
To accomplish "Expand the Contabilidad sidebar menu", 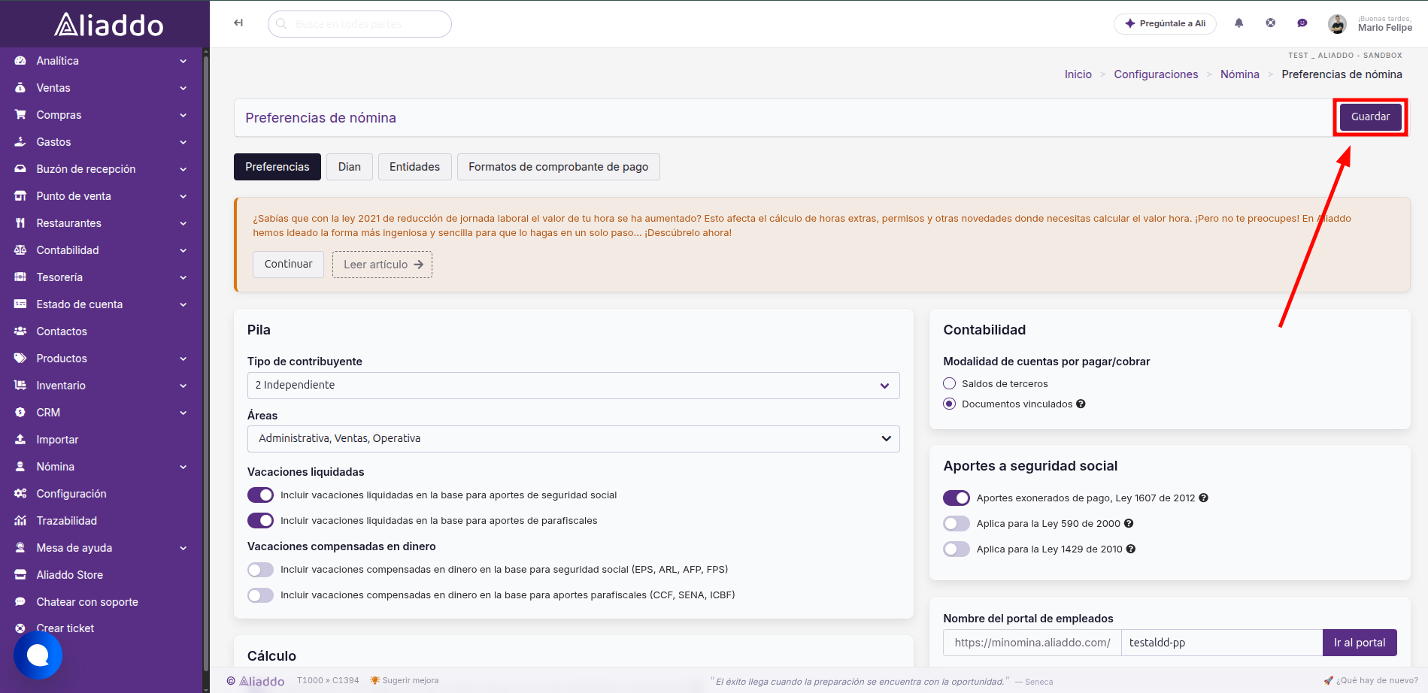I will pyautogui.click(x=101, y=250).
